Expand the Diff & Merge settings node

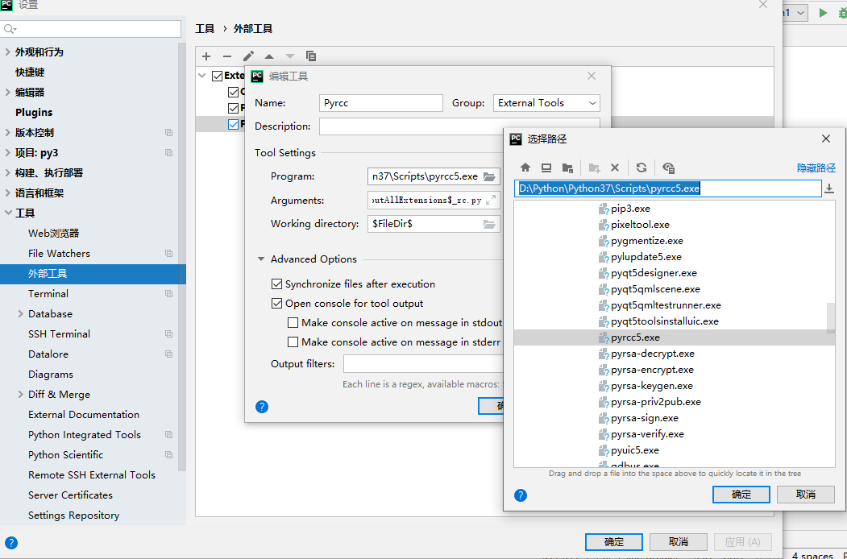point(20,394)
